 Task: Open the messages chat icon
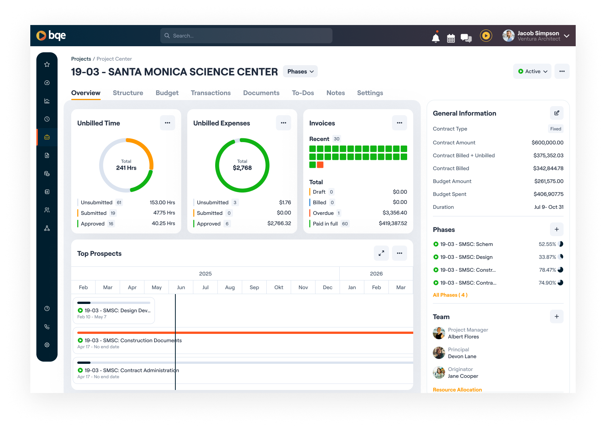pos(466,38)
